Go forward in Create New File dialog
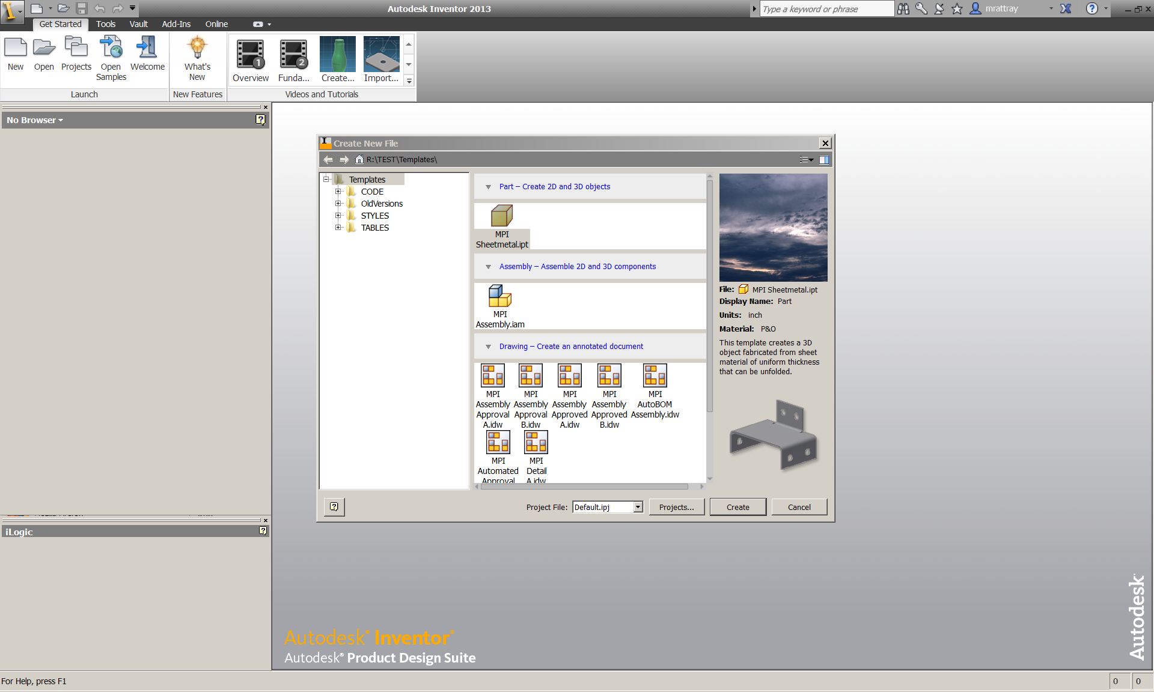The height and width of the screenshot is (692, 1154). tap(344, 159)
